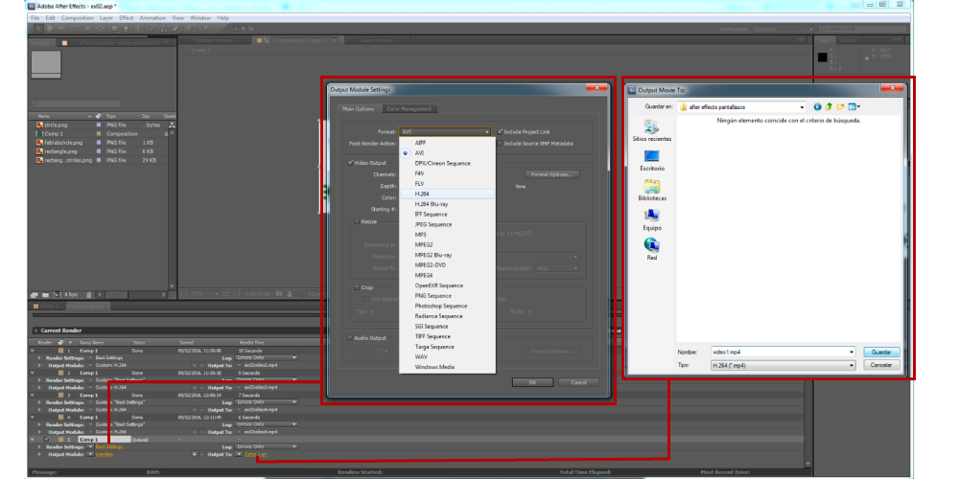Viewport: 959px width, 479px height.
Task: Open the Format dropdown showing AVI
Action: [445, 131]
